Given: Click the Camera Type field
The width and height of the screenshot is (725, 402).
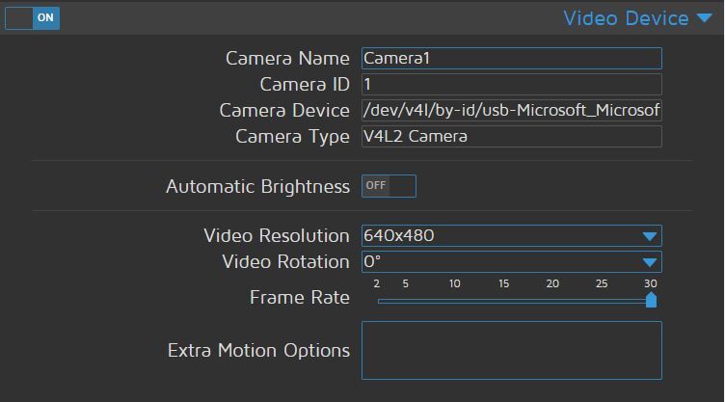Looking at the screenshot, I should pos(511,136).
